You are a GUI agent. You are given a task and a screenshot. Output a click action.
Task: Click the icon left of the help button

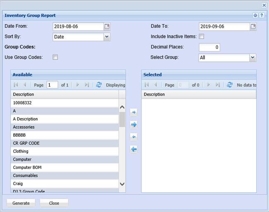pos(255,15)
